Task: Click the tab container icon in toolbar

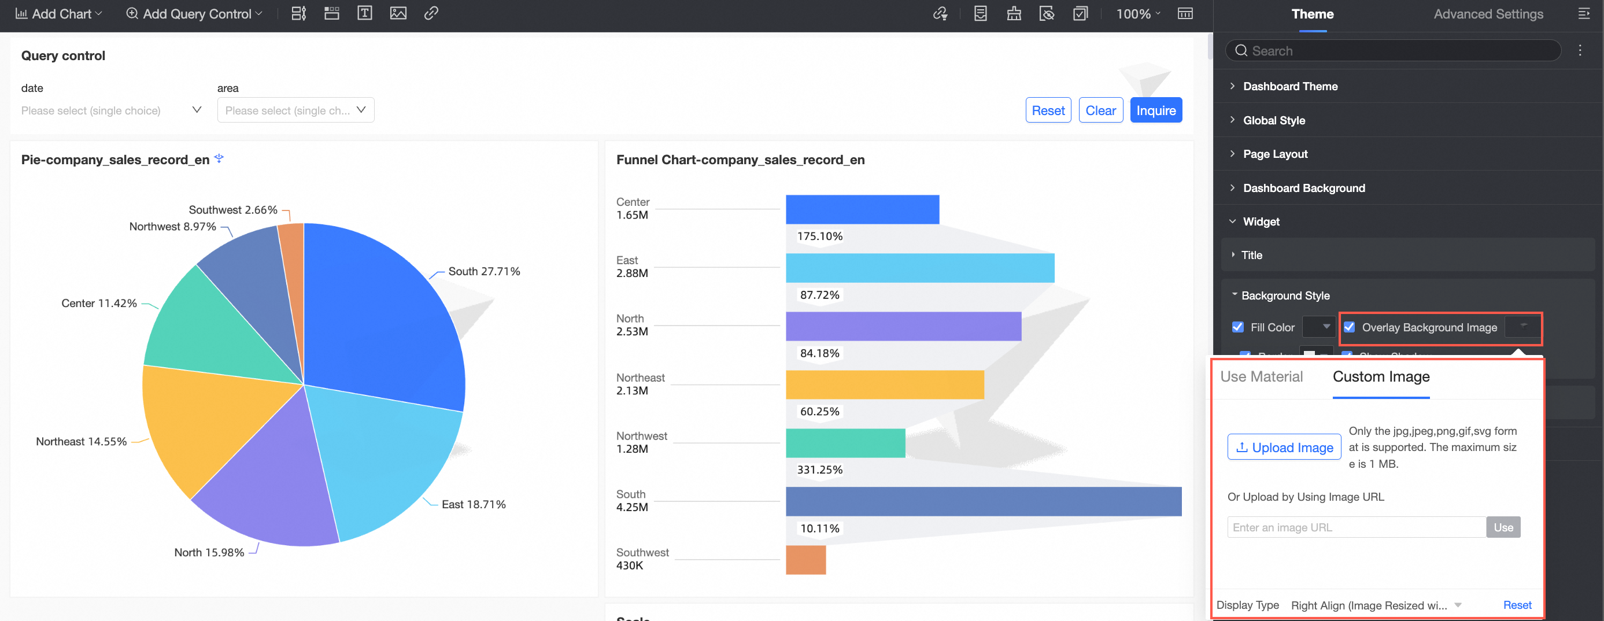Action: click(331, 13)
